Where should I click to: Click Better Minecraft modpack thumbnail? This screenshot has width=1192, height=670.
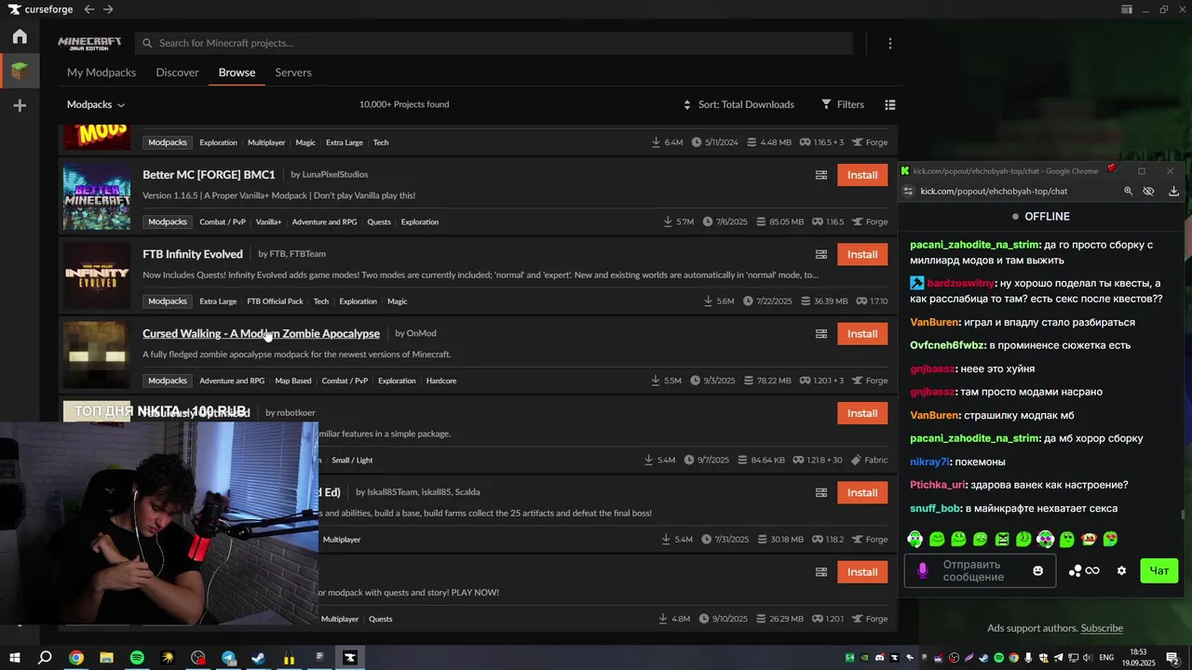(x=97, y=196)
